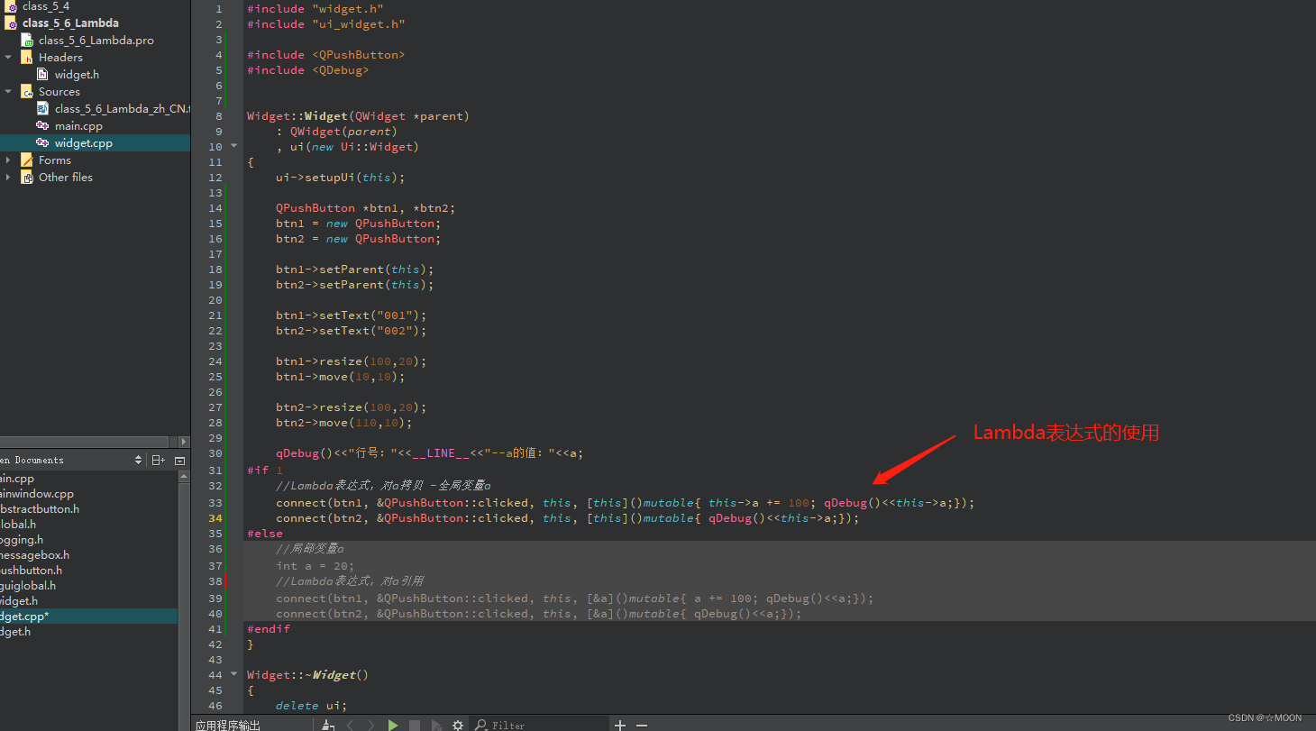The width and height of the screenshot is (1316, 731).
Task: Click the class_5_4 project gear icon
Action: click(x=12, y=6)
